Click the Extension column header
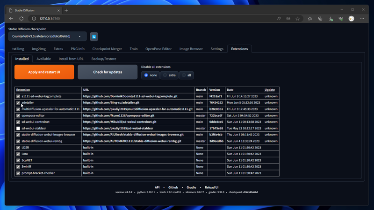 coord(23,90)
